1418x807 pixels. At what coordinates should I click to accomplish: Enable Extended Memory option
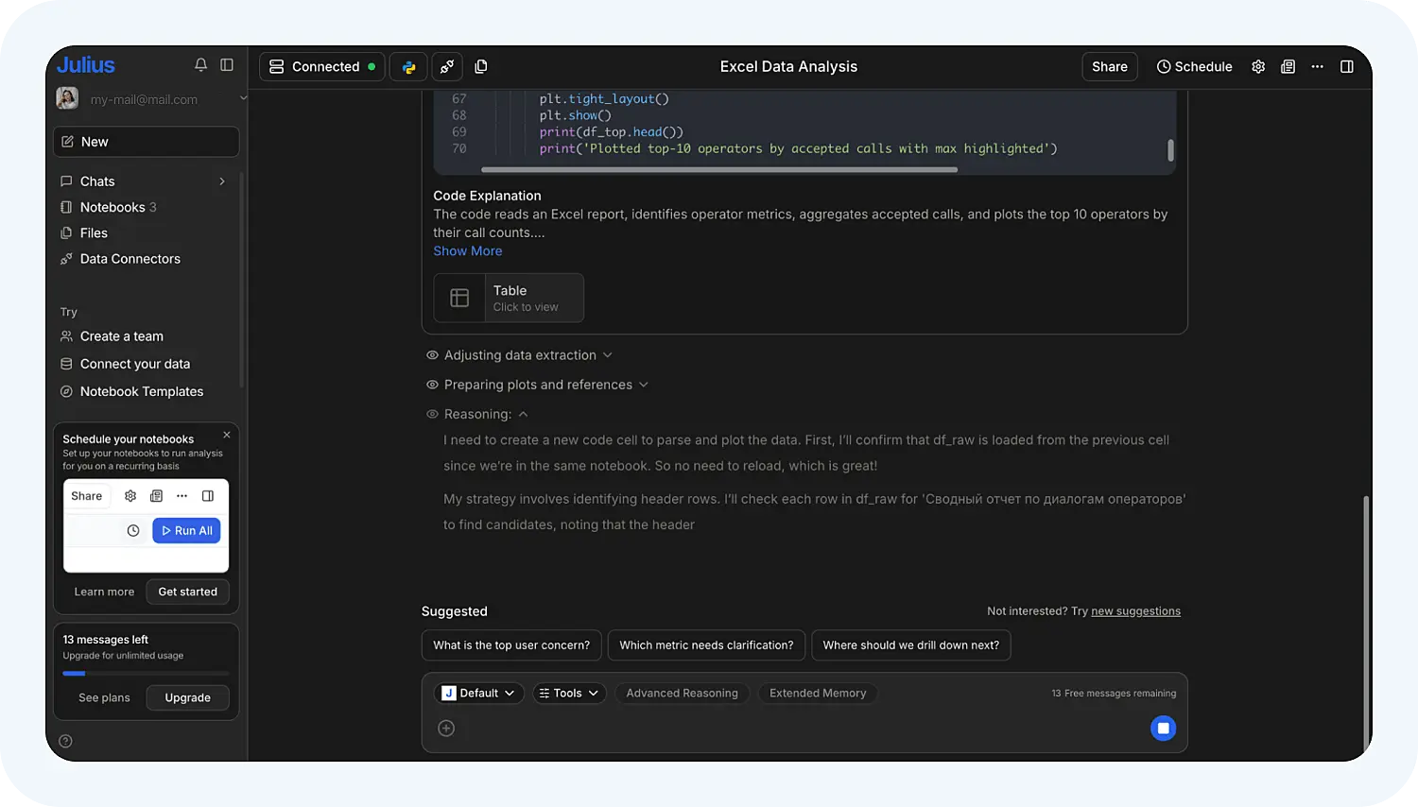pyautogui.click(x=818, y=694)
